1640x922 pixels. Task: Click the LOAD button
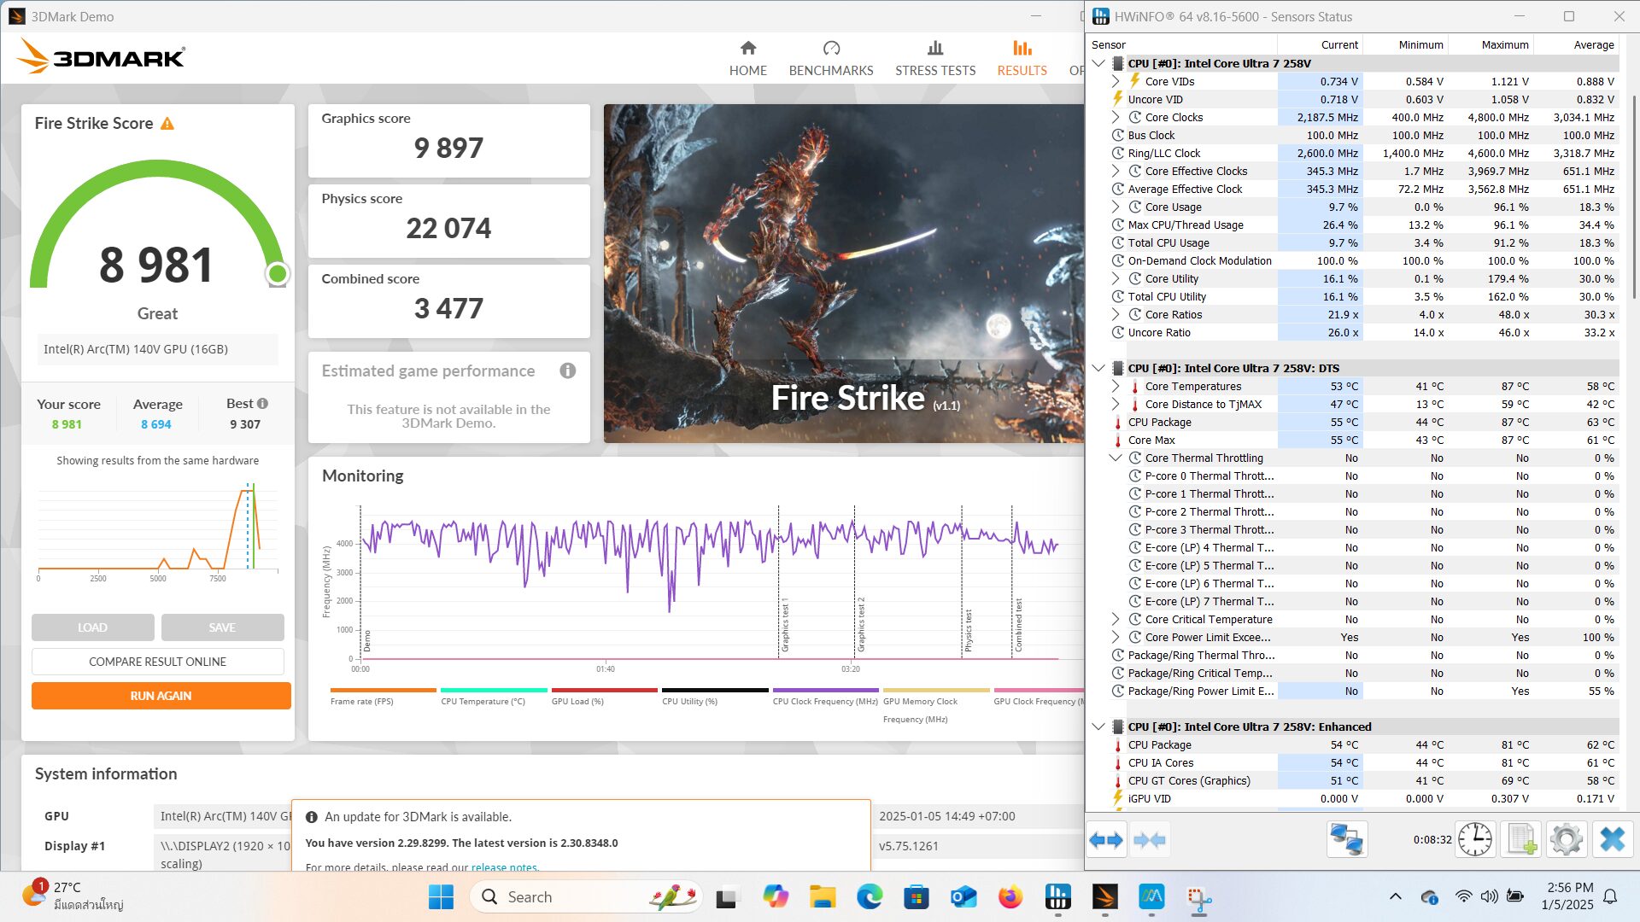click(x=93, y=627)
